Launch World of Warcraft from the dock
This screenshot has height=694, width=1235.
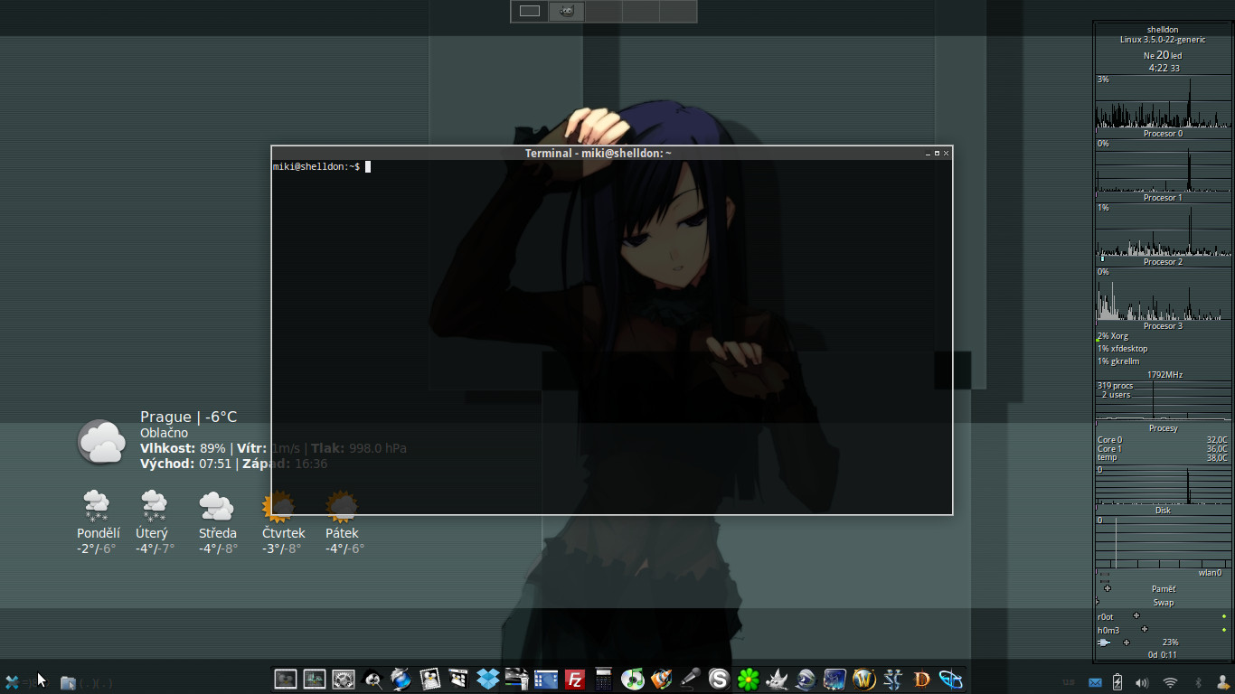863,679
